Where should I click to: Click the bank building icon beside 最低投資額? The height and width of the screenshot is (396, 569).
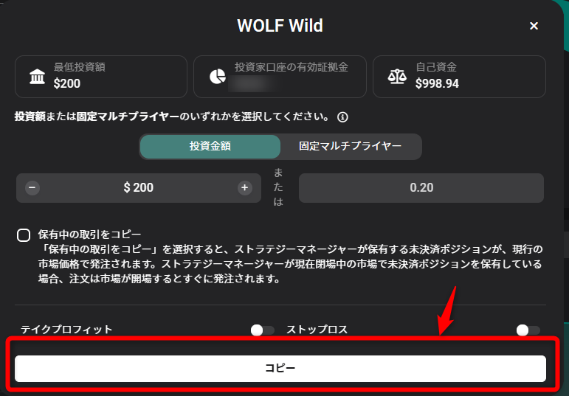tap(37, 77)
